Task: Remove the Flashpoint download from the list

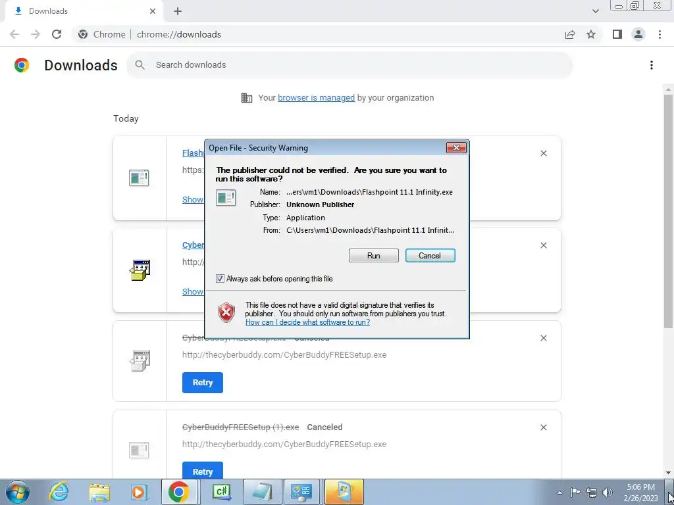Action: [543, 153]
